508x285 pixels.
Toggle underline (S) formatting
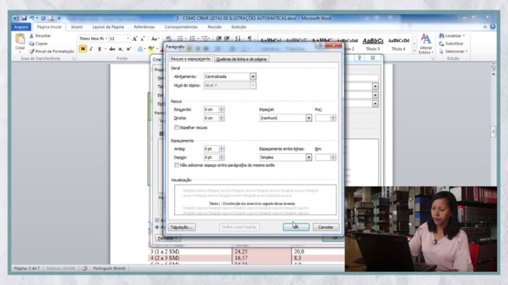pyautogui.click(x=99, y=49)
